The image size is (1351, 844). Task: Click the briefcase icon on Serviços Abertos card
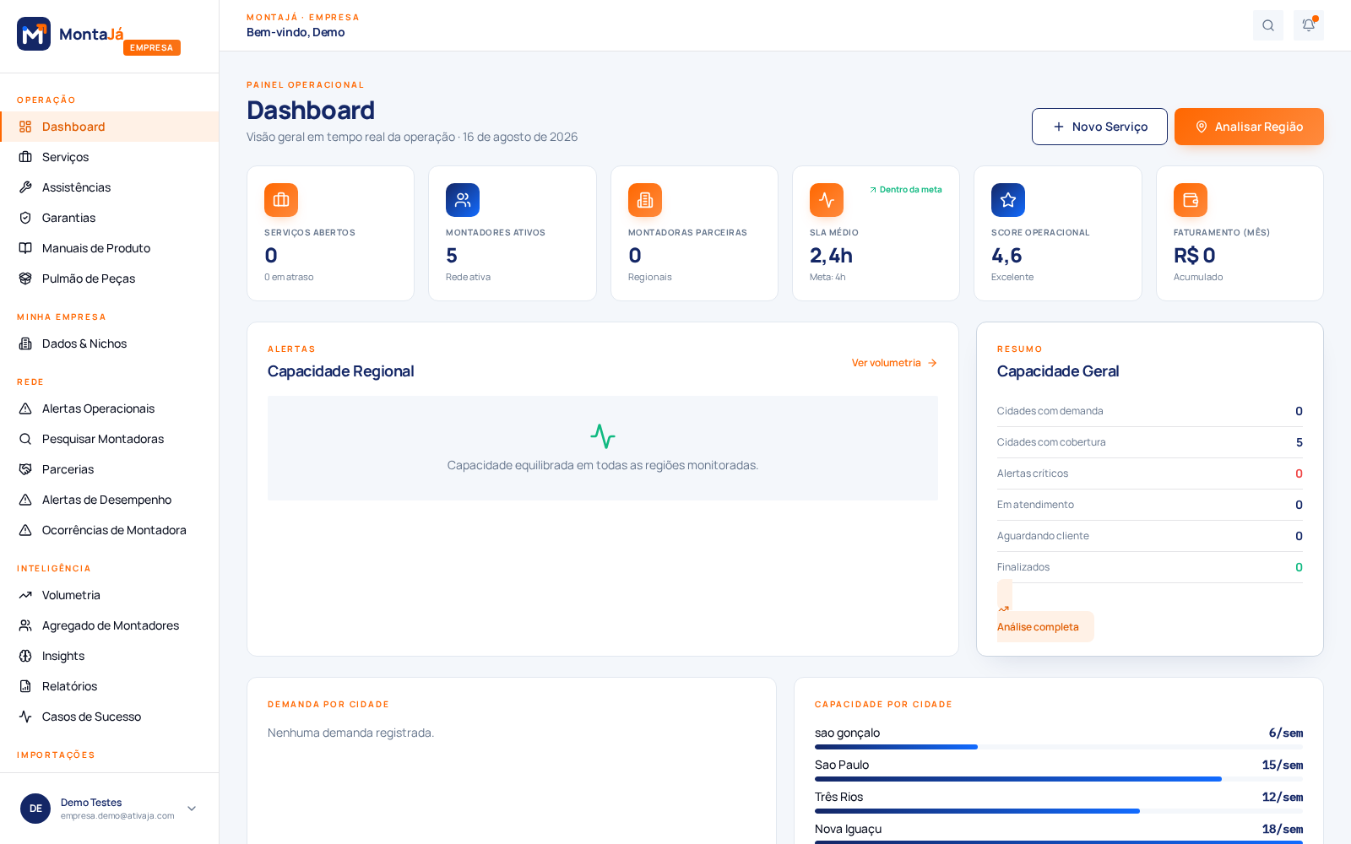(281, 200)
